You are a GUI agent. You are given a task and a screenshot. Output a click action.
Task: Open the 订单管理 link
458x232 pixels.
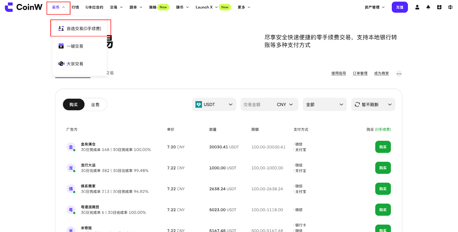360,73
